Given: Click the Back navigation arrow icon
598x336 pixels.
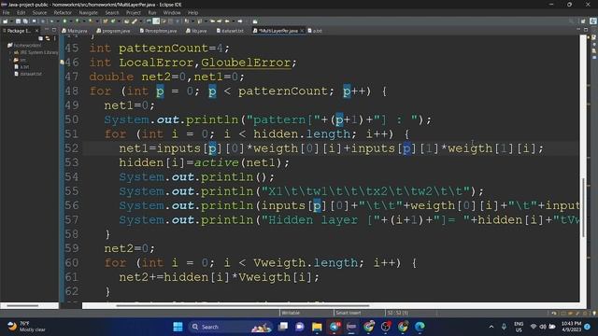Looking at the screenshot, I should coord(227,21).
